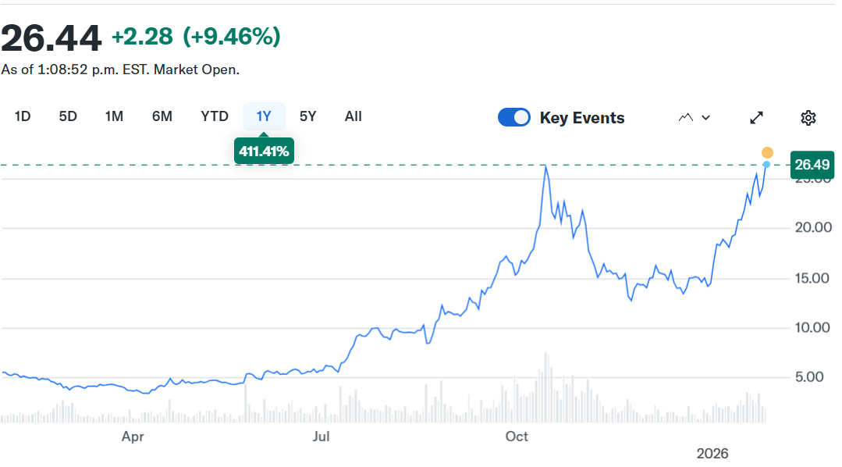Click the Key Events label text
842x467 pixels.
pyautogui.click(x=582, y=118)
